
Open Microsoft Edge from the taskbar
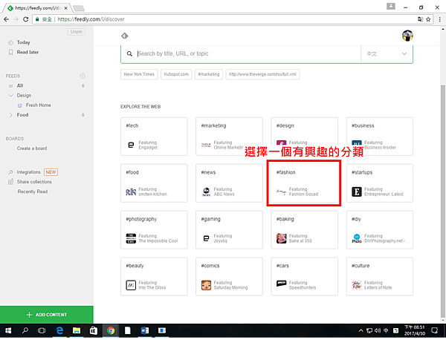point(59,330)
